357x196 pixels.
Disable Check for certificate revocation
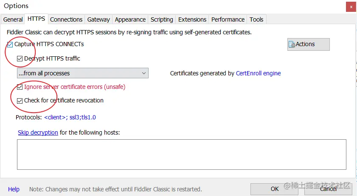(x=20, y=101)
